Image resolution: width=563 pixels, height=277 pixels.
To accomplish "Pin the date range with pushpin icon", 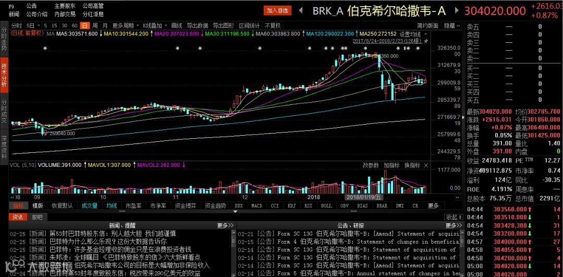I will click(x=426, y=41).
